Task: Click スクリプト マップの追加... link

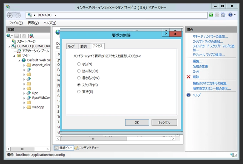Action: (x=208, y=42)
